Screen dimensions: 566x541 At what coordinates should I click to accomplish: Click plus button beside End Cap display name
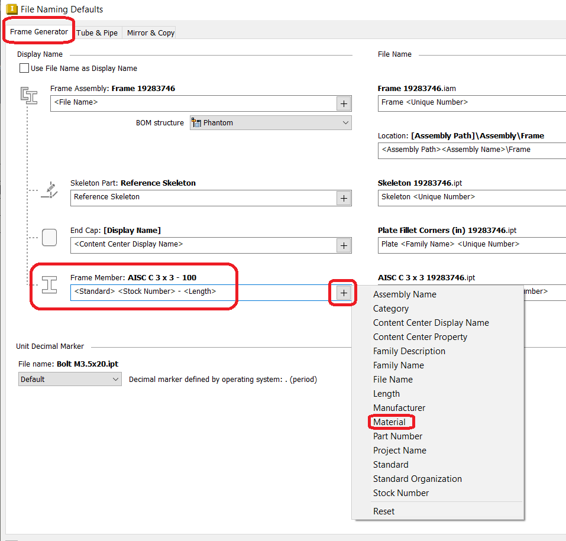[x=344, y=246]
